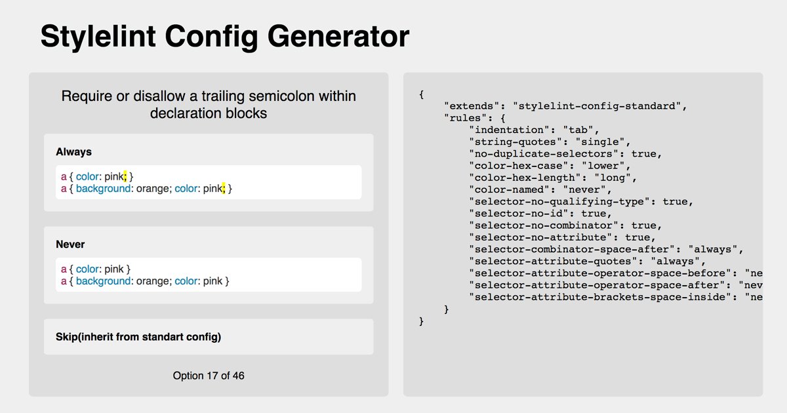Click the "selector-no-id" line

point(540,213)
